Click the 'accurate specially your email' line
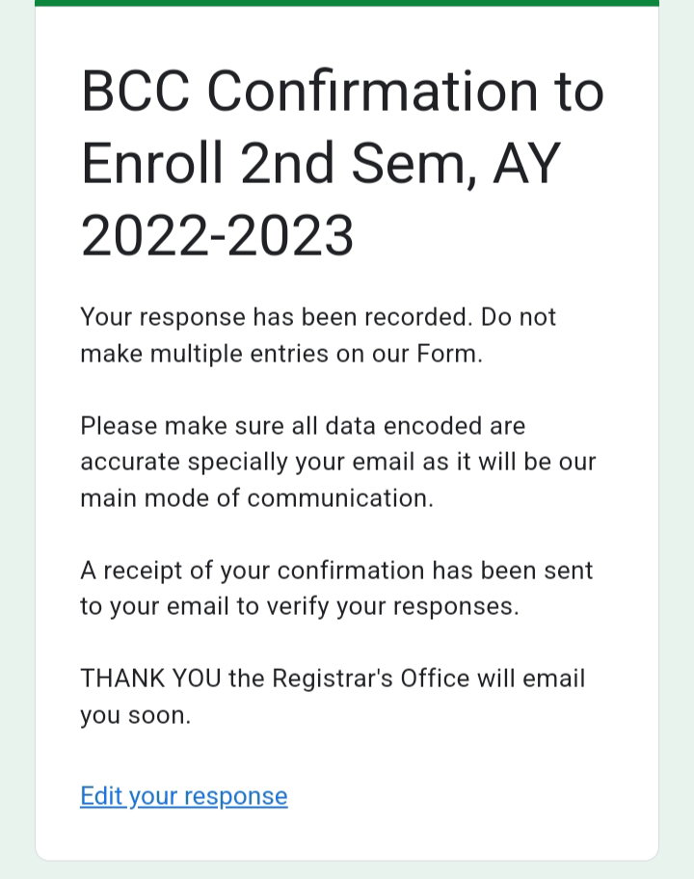 click(338, 462)
